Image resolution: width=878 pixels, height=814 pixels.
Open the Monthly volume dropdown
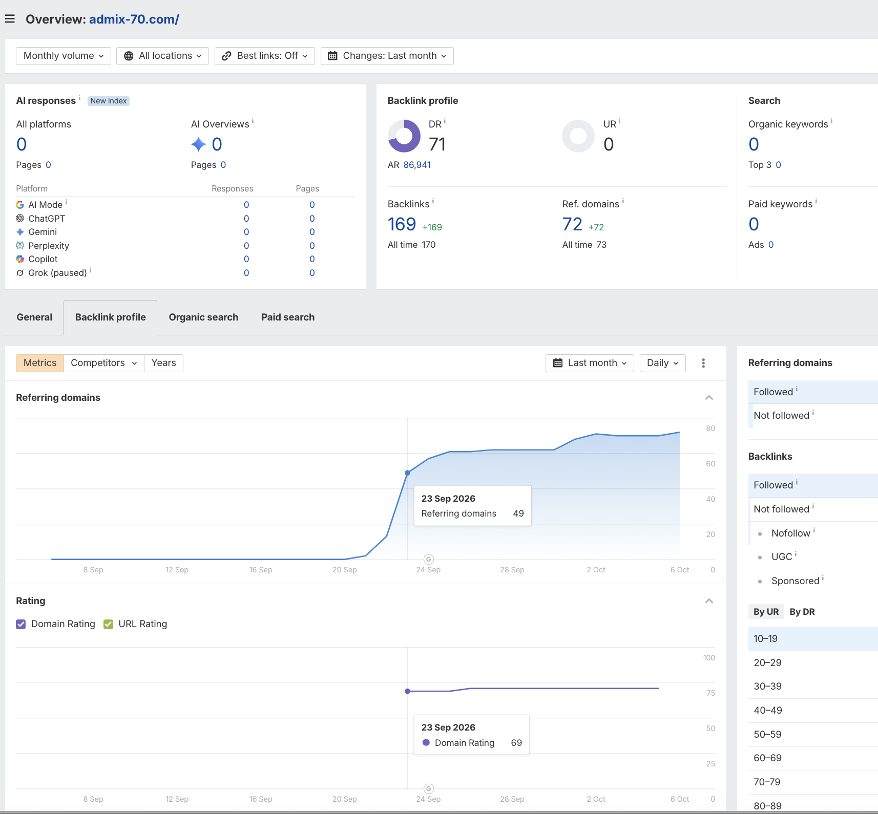(x=64, y=56)
